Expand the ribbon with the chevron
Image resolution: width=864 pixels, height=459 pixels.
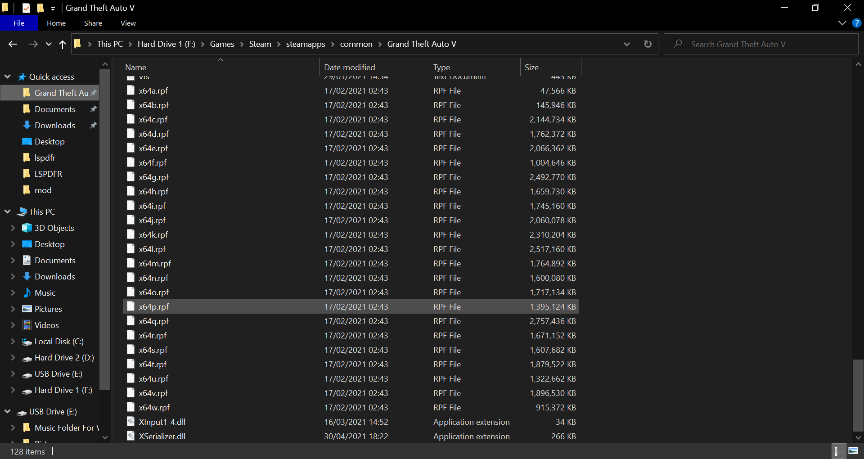tap(842, 23)
